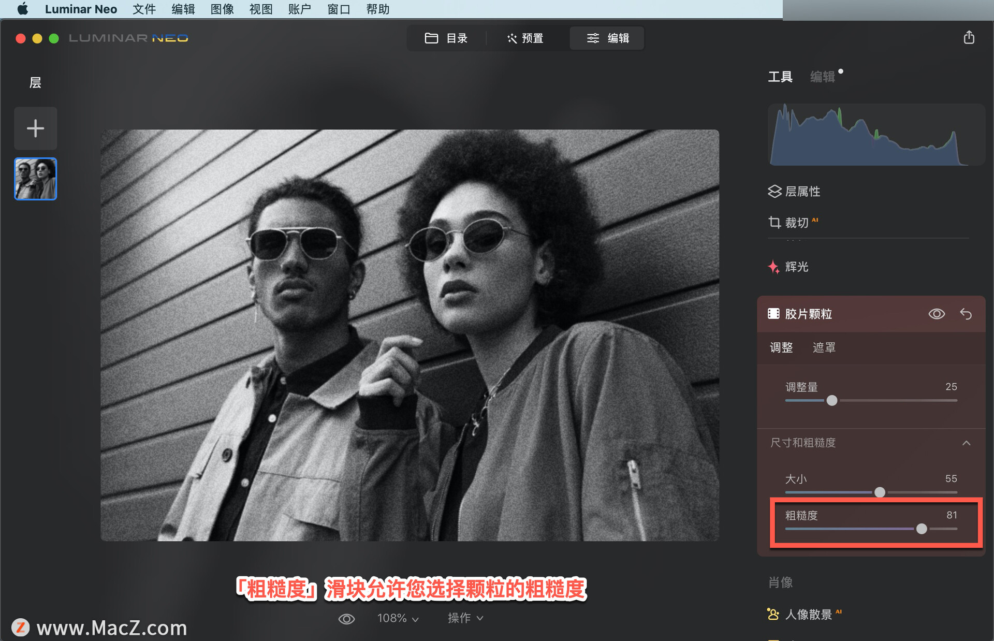This screenshot has height=641, width=994.
Task: Switch to the 工具 tools panel tab
Action: coord(780,77)
